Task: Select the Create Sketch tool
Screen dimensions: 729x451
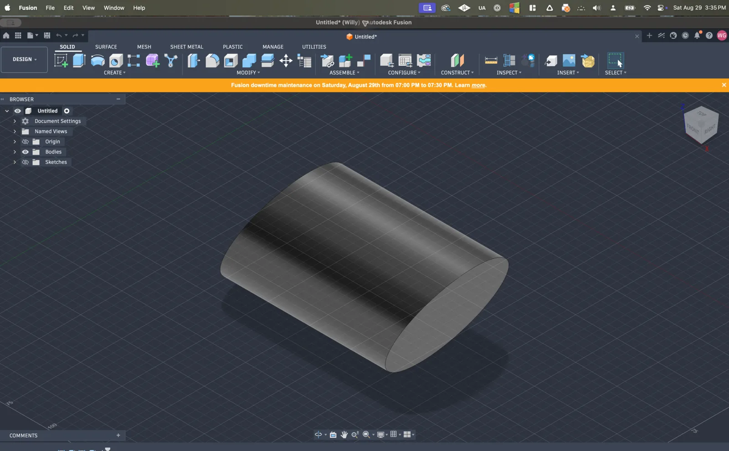Action: 61,60
